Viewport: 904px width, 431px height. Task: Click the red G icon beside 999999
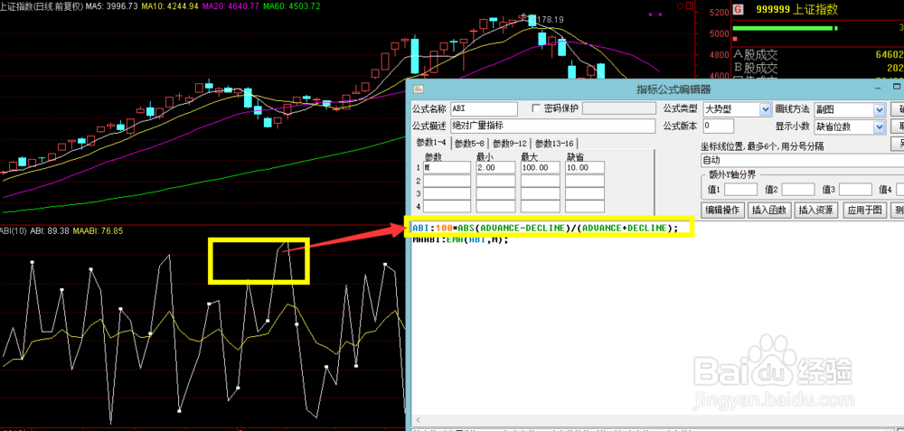(x=739, y=9)
